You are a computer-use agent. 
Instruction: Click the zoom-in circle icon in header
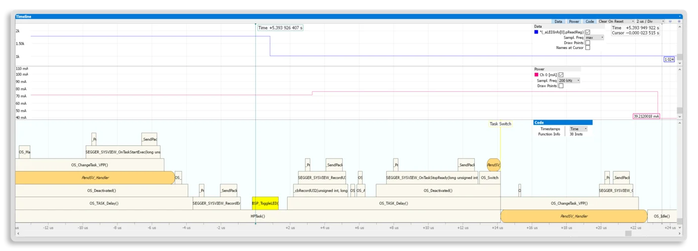point(679,22)
